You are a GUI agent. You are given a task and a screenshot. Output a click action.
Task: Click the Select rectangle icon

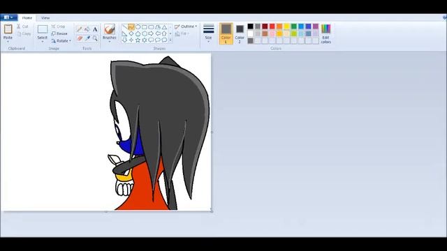(x=43, y=29)
